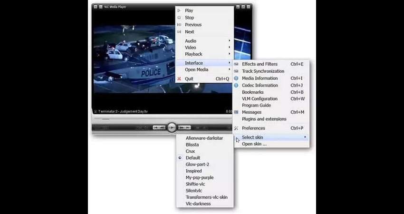404x214 pixels.
Task: Expand the Audio submenu
Action: click(204, 41)
